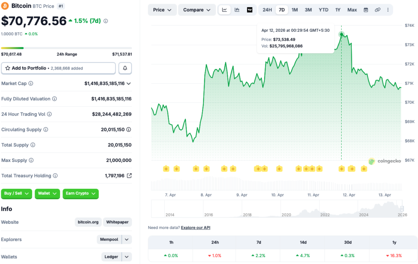Open the Explore our API link

pos(196,228)
